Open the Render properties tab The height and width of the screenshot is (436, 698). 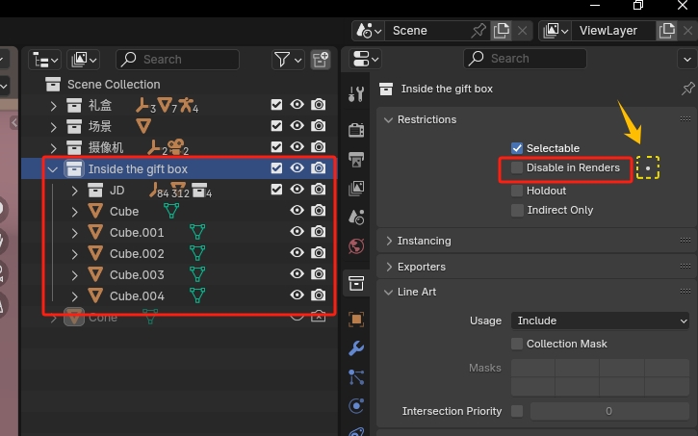click(x=356, y=130)
